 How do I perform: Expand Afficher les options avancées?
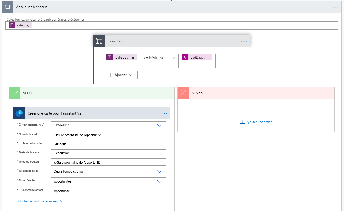38,201
